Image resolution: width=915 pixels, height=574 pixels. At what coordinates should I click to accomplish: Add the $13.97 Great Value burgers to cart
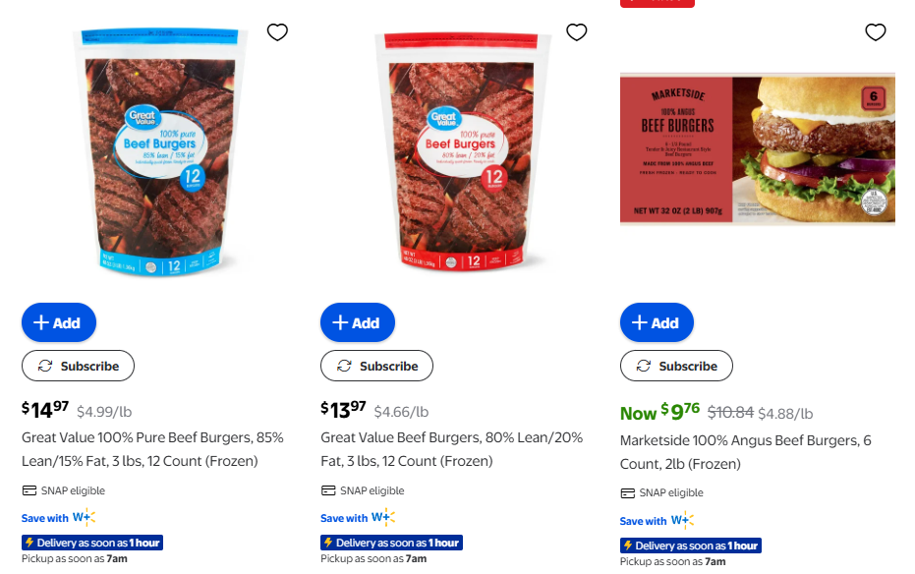point(358,322)
